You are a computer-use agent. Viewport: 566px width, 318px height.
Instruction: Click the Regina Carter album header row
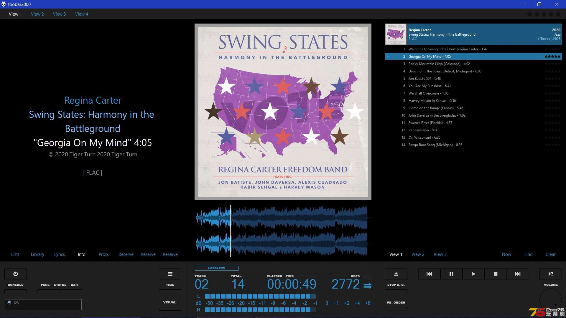pos(473,34)
